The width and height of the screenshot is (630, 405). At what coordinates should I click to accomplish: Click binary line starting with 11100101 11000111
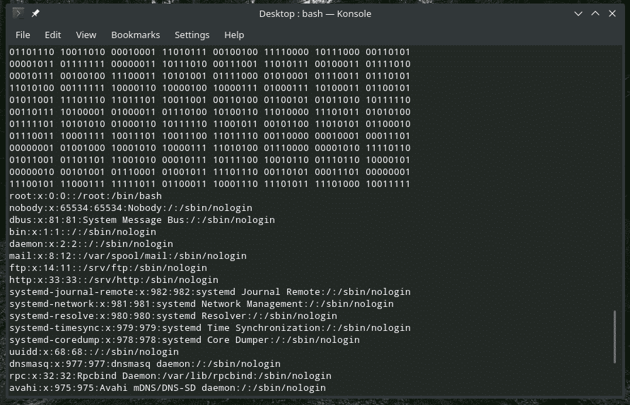pos(210,184)
